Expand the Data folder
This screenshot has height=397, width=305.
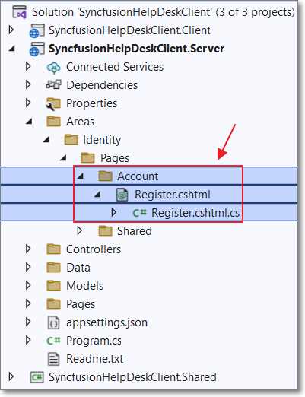click(28, 267)
